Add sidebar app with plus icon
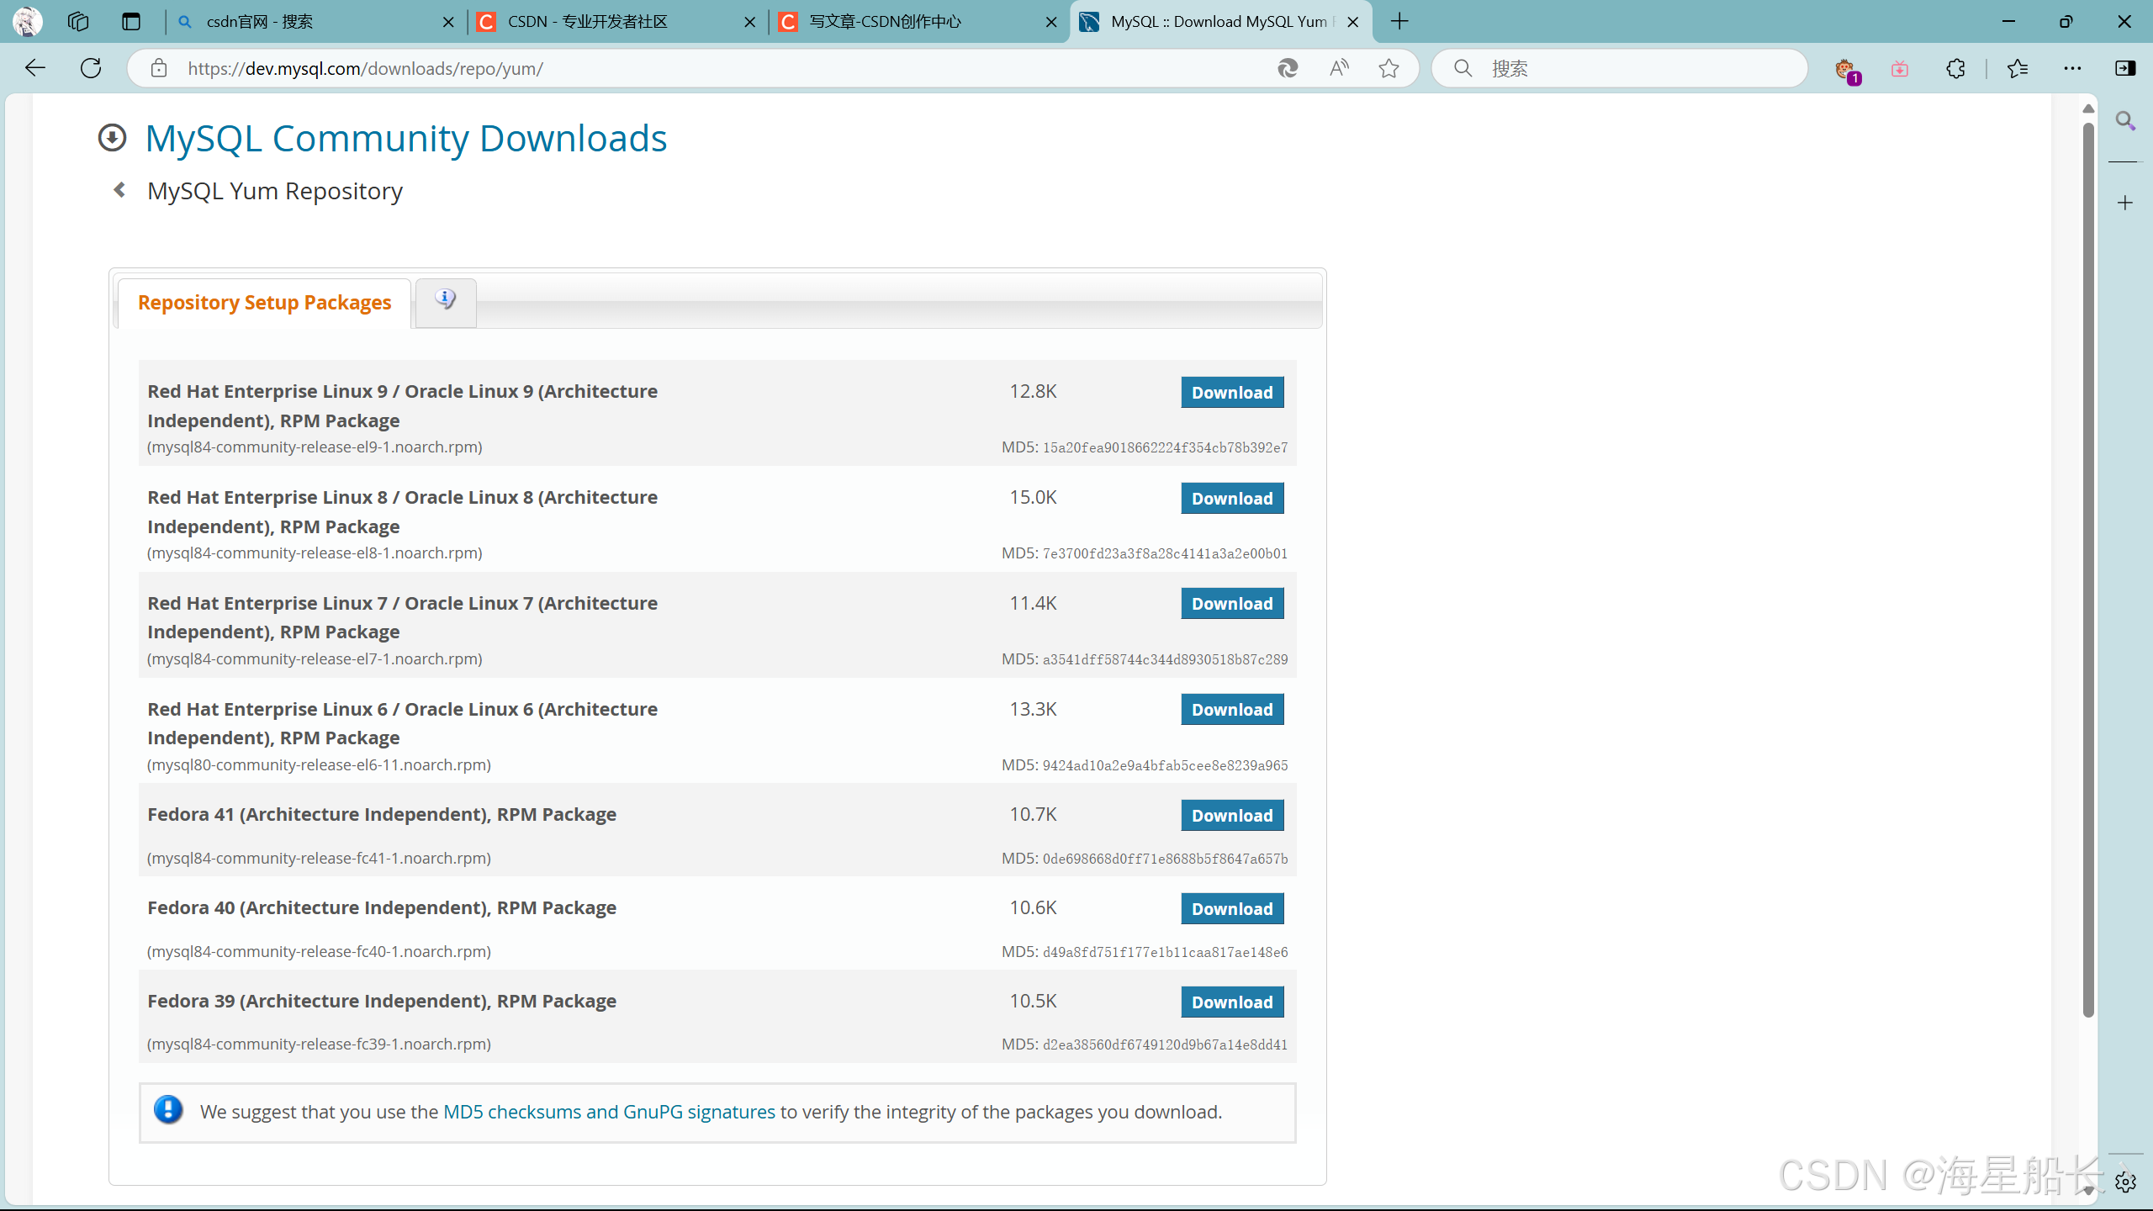The image size is (2153, 1211). click(x=2125, y=203)
